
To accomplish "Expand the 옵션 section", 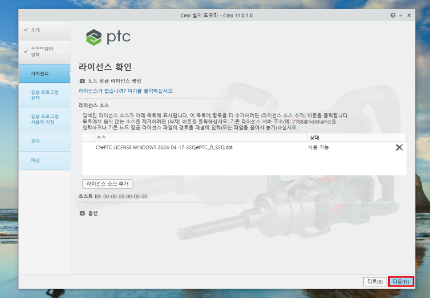I will [82, 213].
